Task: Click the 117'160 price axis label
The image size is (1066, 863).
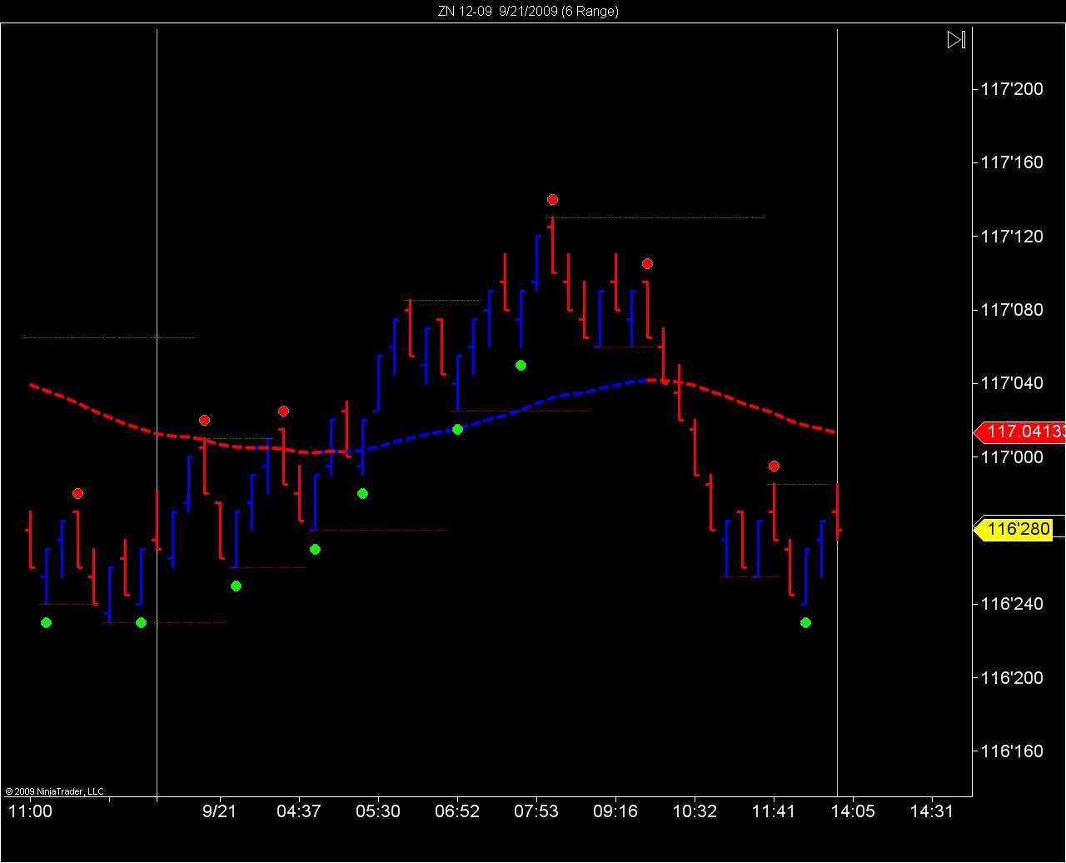Action: tap(1012, 162)
